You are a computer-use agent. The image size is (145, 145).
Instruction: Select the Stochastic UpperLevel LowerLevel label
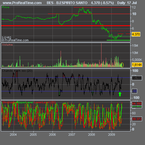click(29, 102)
